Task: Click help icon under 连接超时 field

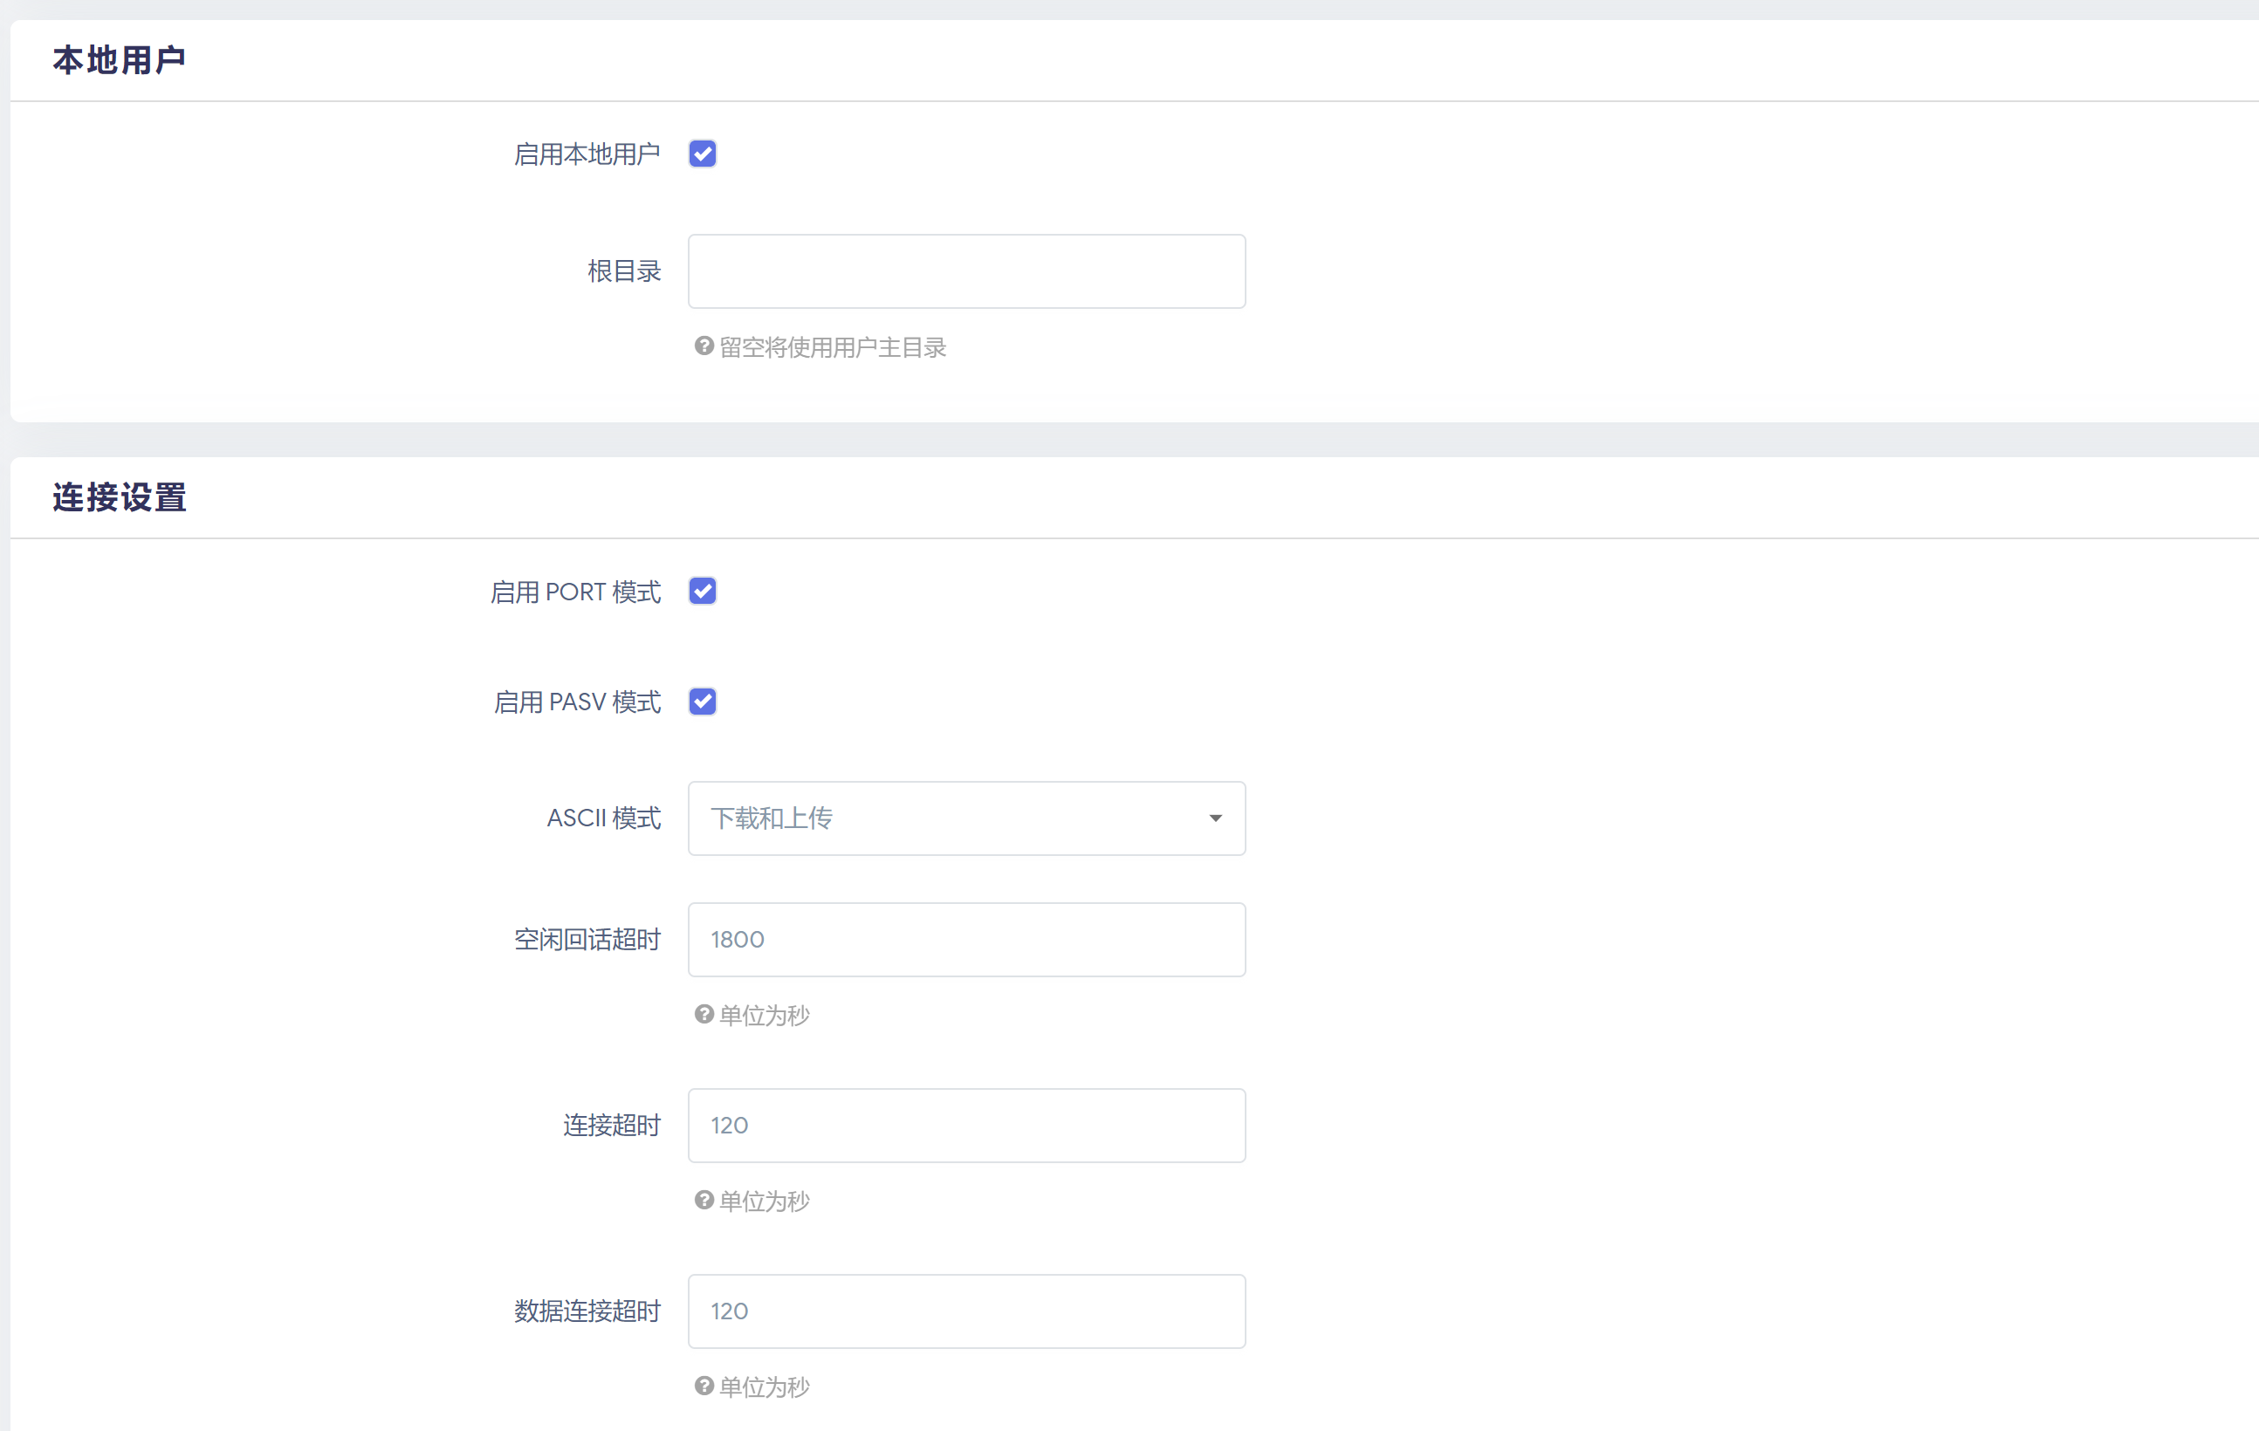Action: (704, 1200)
